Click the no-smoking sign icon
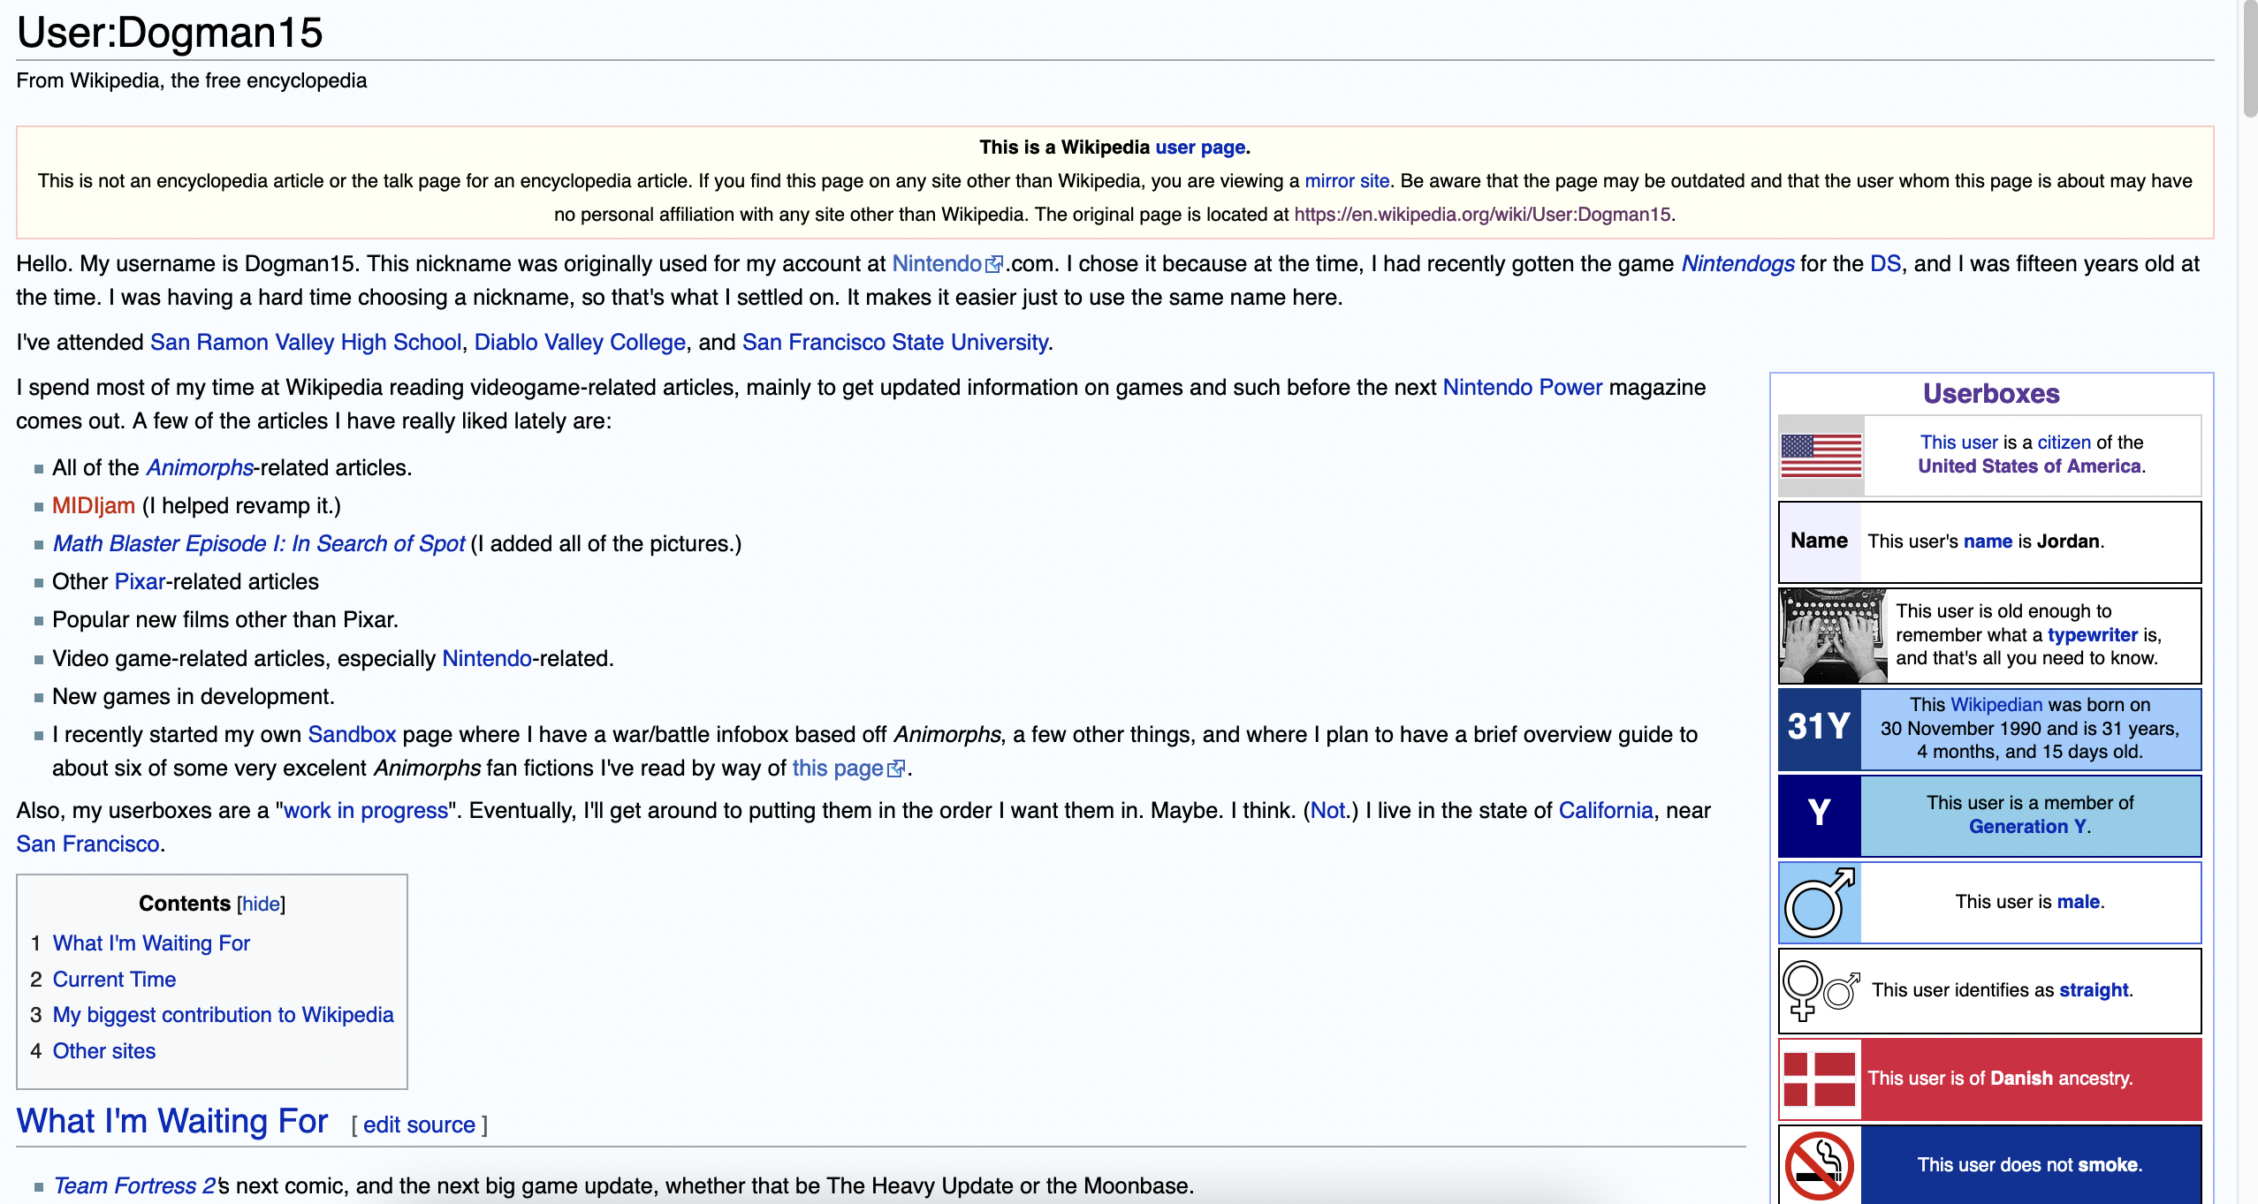Viewport: 2258px width, 1204px height. [x=1819, y=1165]
